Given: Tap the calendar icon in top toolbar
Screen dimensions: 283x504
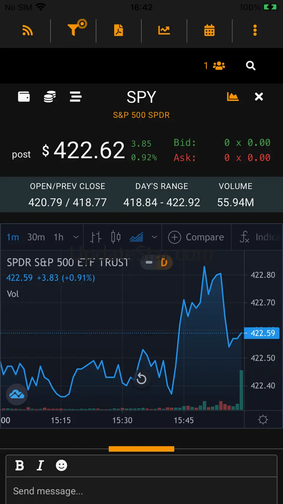Looking at the screenshot, I should [x=209, y=31].
